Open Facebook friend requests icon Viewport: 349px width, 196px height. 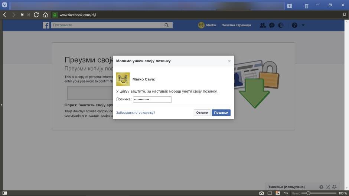point(263,25)
